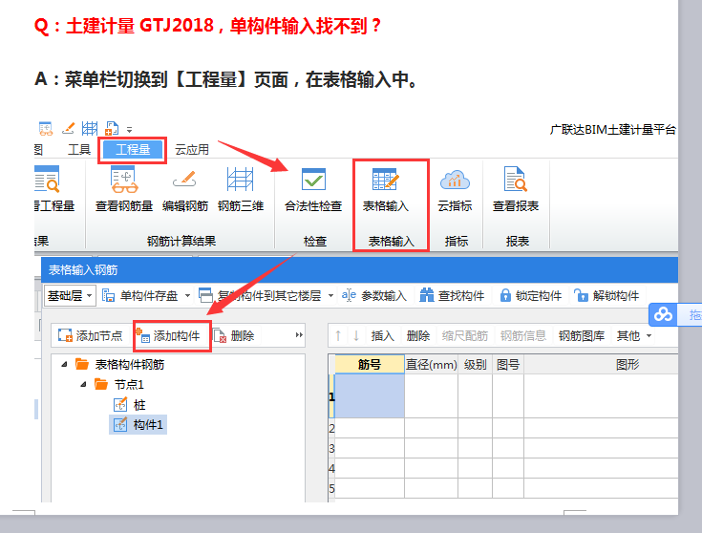Screen dimensions: 702x533
Task: Click 锁定构件 lock button
Action: [x=530, y=296]
